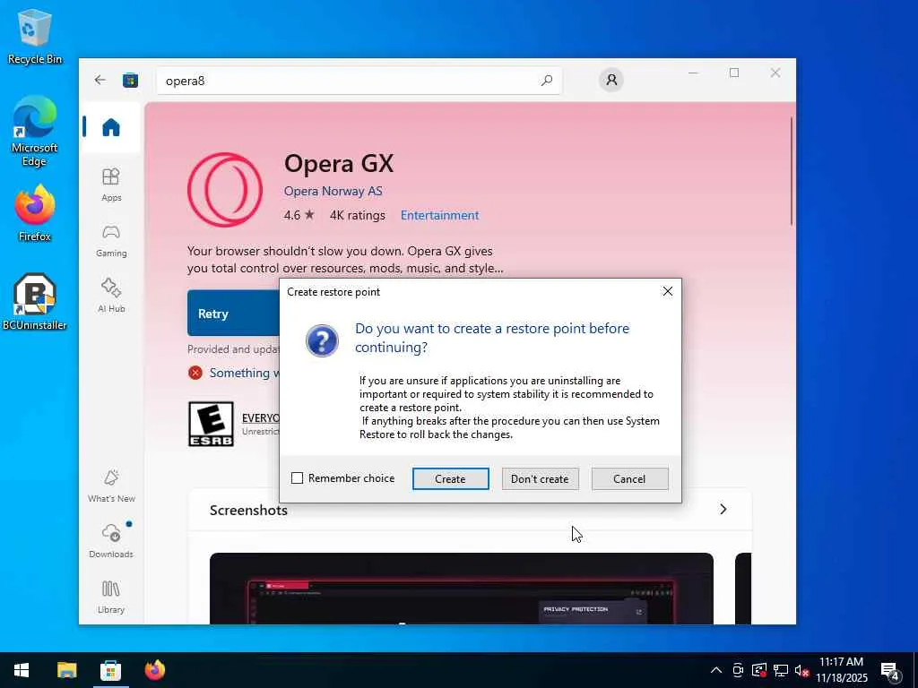Open the Store account profile icon

611,80
